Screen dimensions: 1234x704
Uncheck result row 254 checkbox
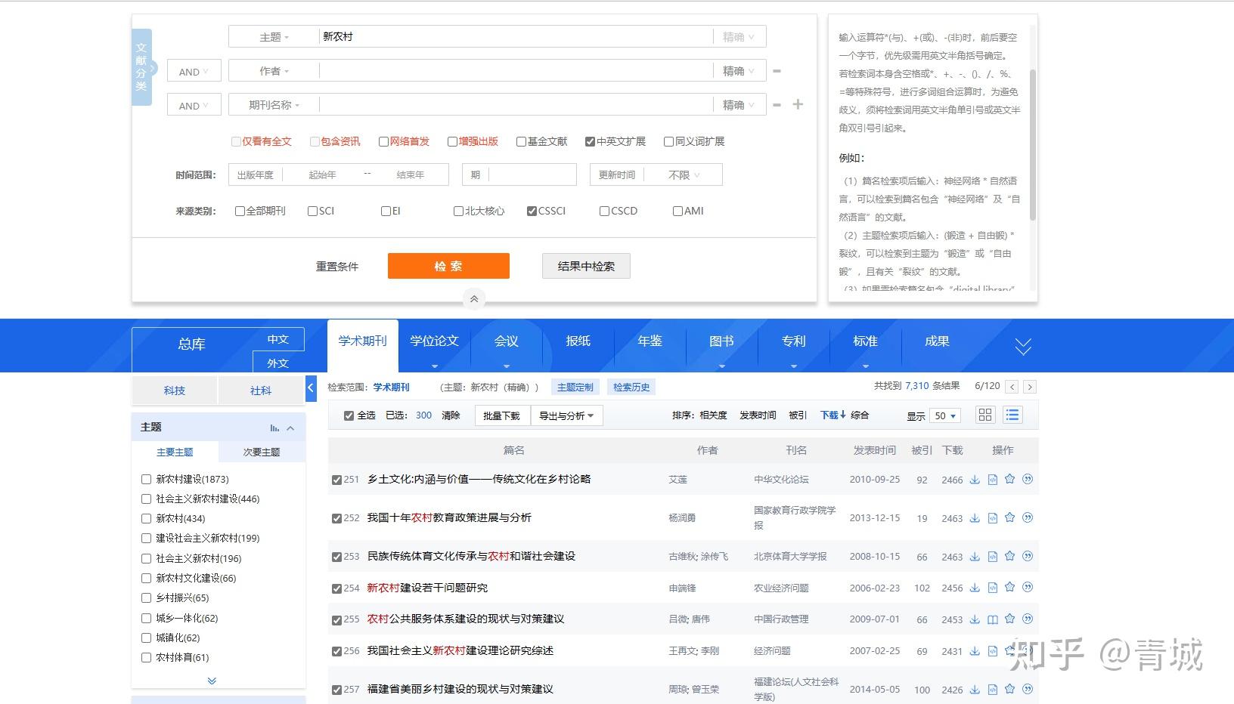(336, 588)
